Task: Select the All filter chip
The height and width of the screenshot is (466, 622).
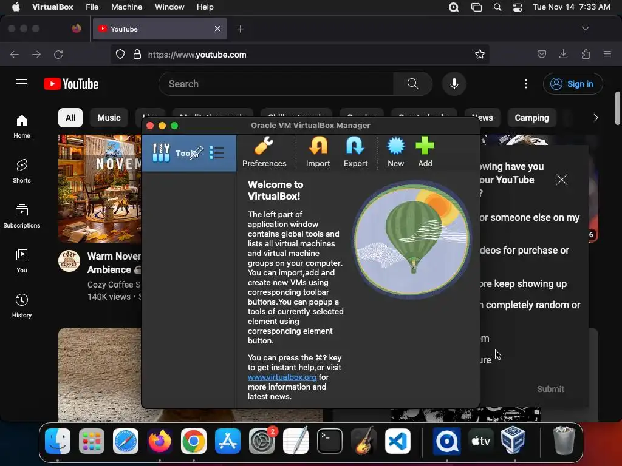Action: tap(70, 118)
